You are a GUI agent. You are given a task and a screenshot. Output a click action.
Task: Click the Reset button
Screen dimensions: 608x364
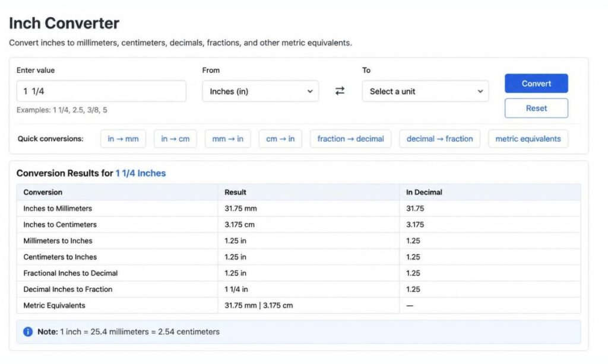click(x=536, y=108)
